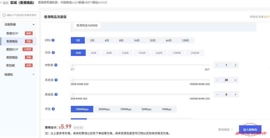Select 8核 CPU option
This screenshot has width=270, height=138.
pos(121,40)
